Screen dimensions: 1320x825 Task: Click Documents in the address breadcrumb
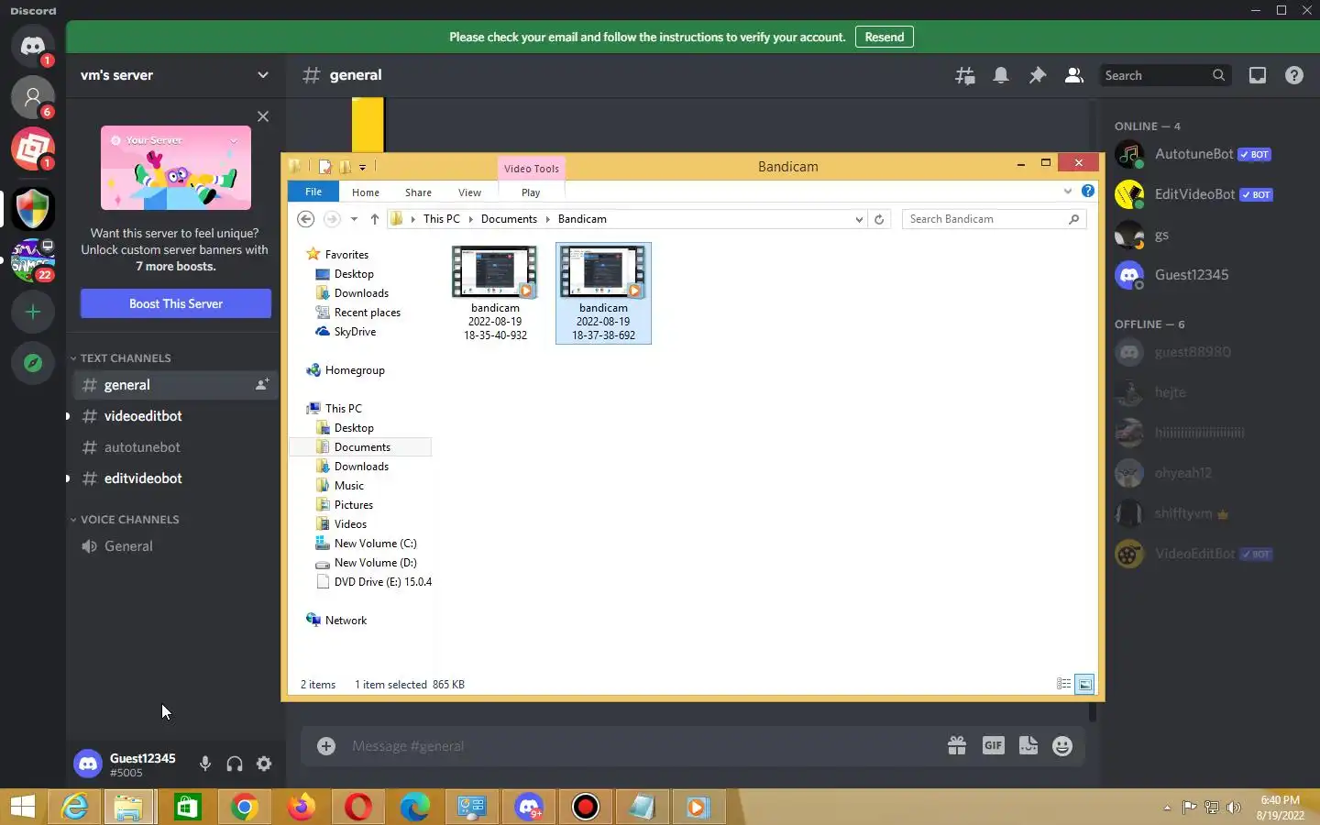[x=509, y=219]
